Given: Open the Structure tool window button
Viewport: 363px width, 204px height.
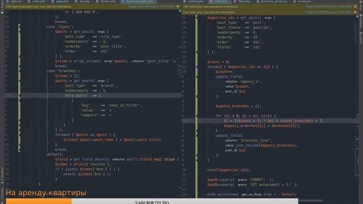Looking at the screenshot, I should [x=2, y=175].
